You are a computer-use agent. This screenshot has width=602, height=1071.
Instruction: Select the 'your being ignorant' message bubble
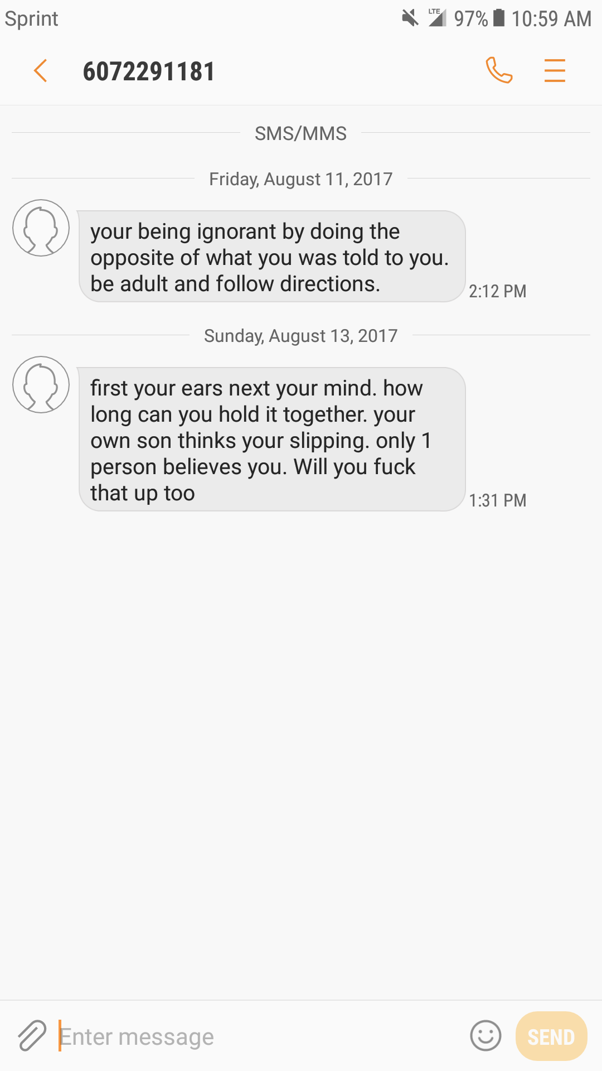(x=272, y=257)
